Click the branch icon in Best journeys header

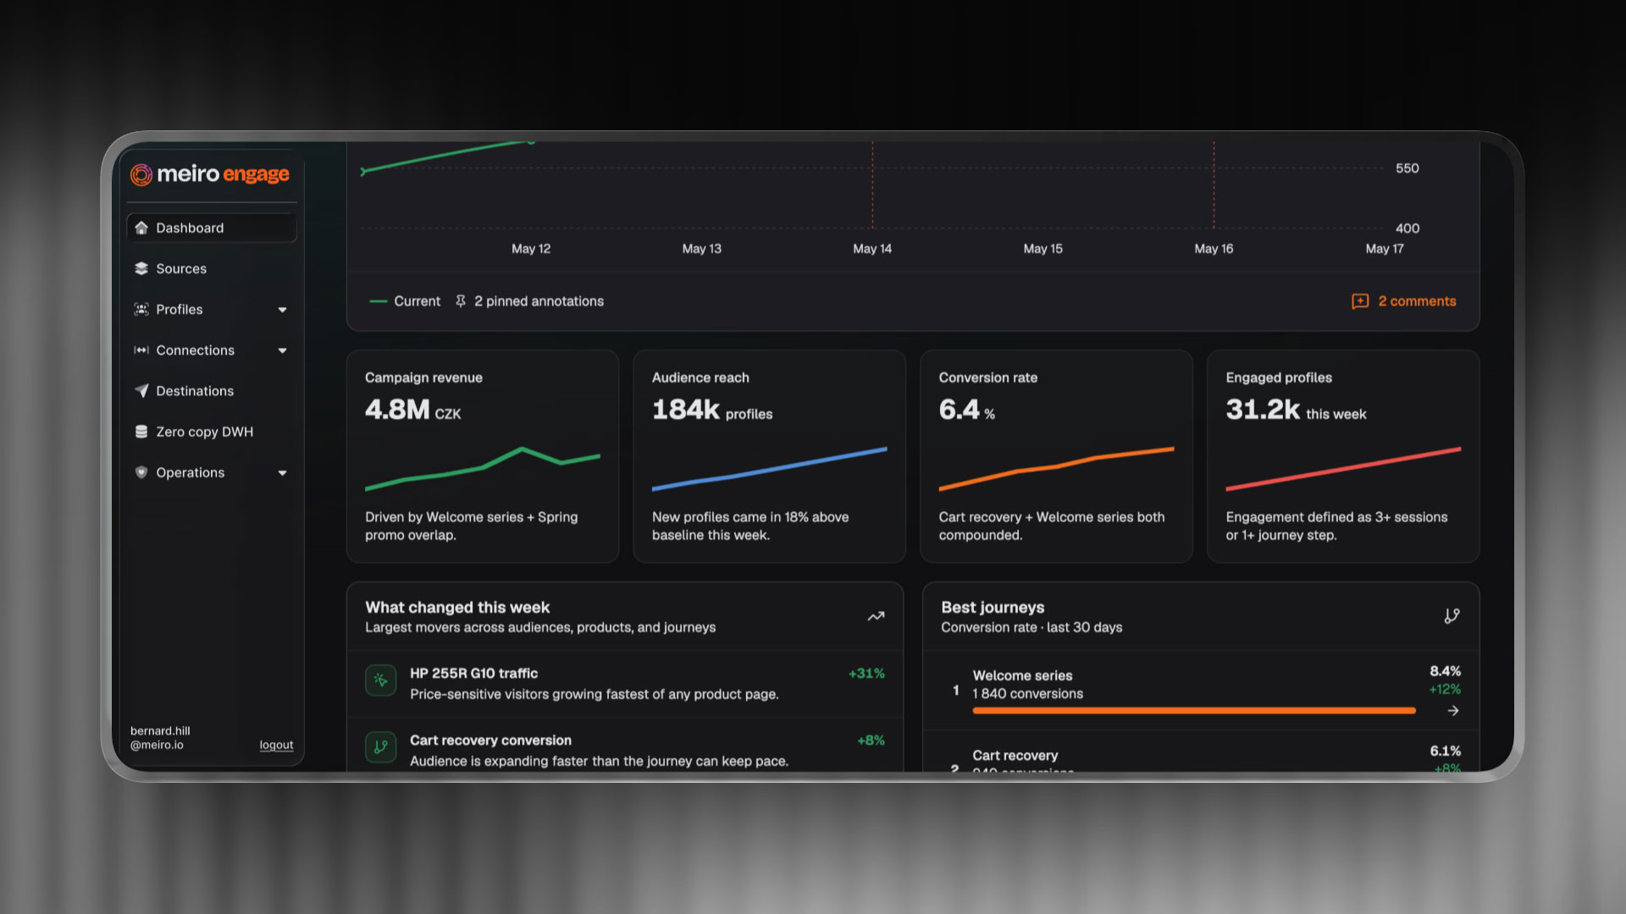1452,616
